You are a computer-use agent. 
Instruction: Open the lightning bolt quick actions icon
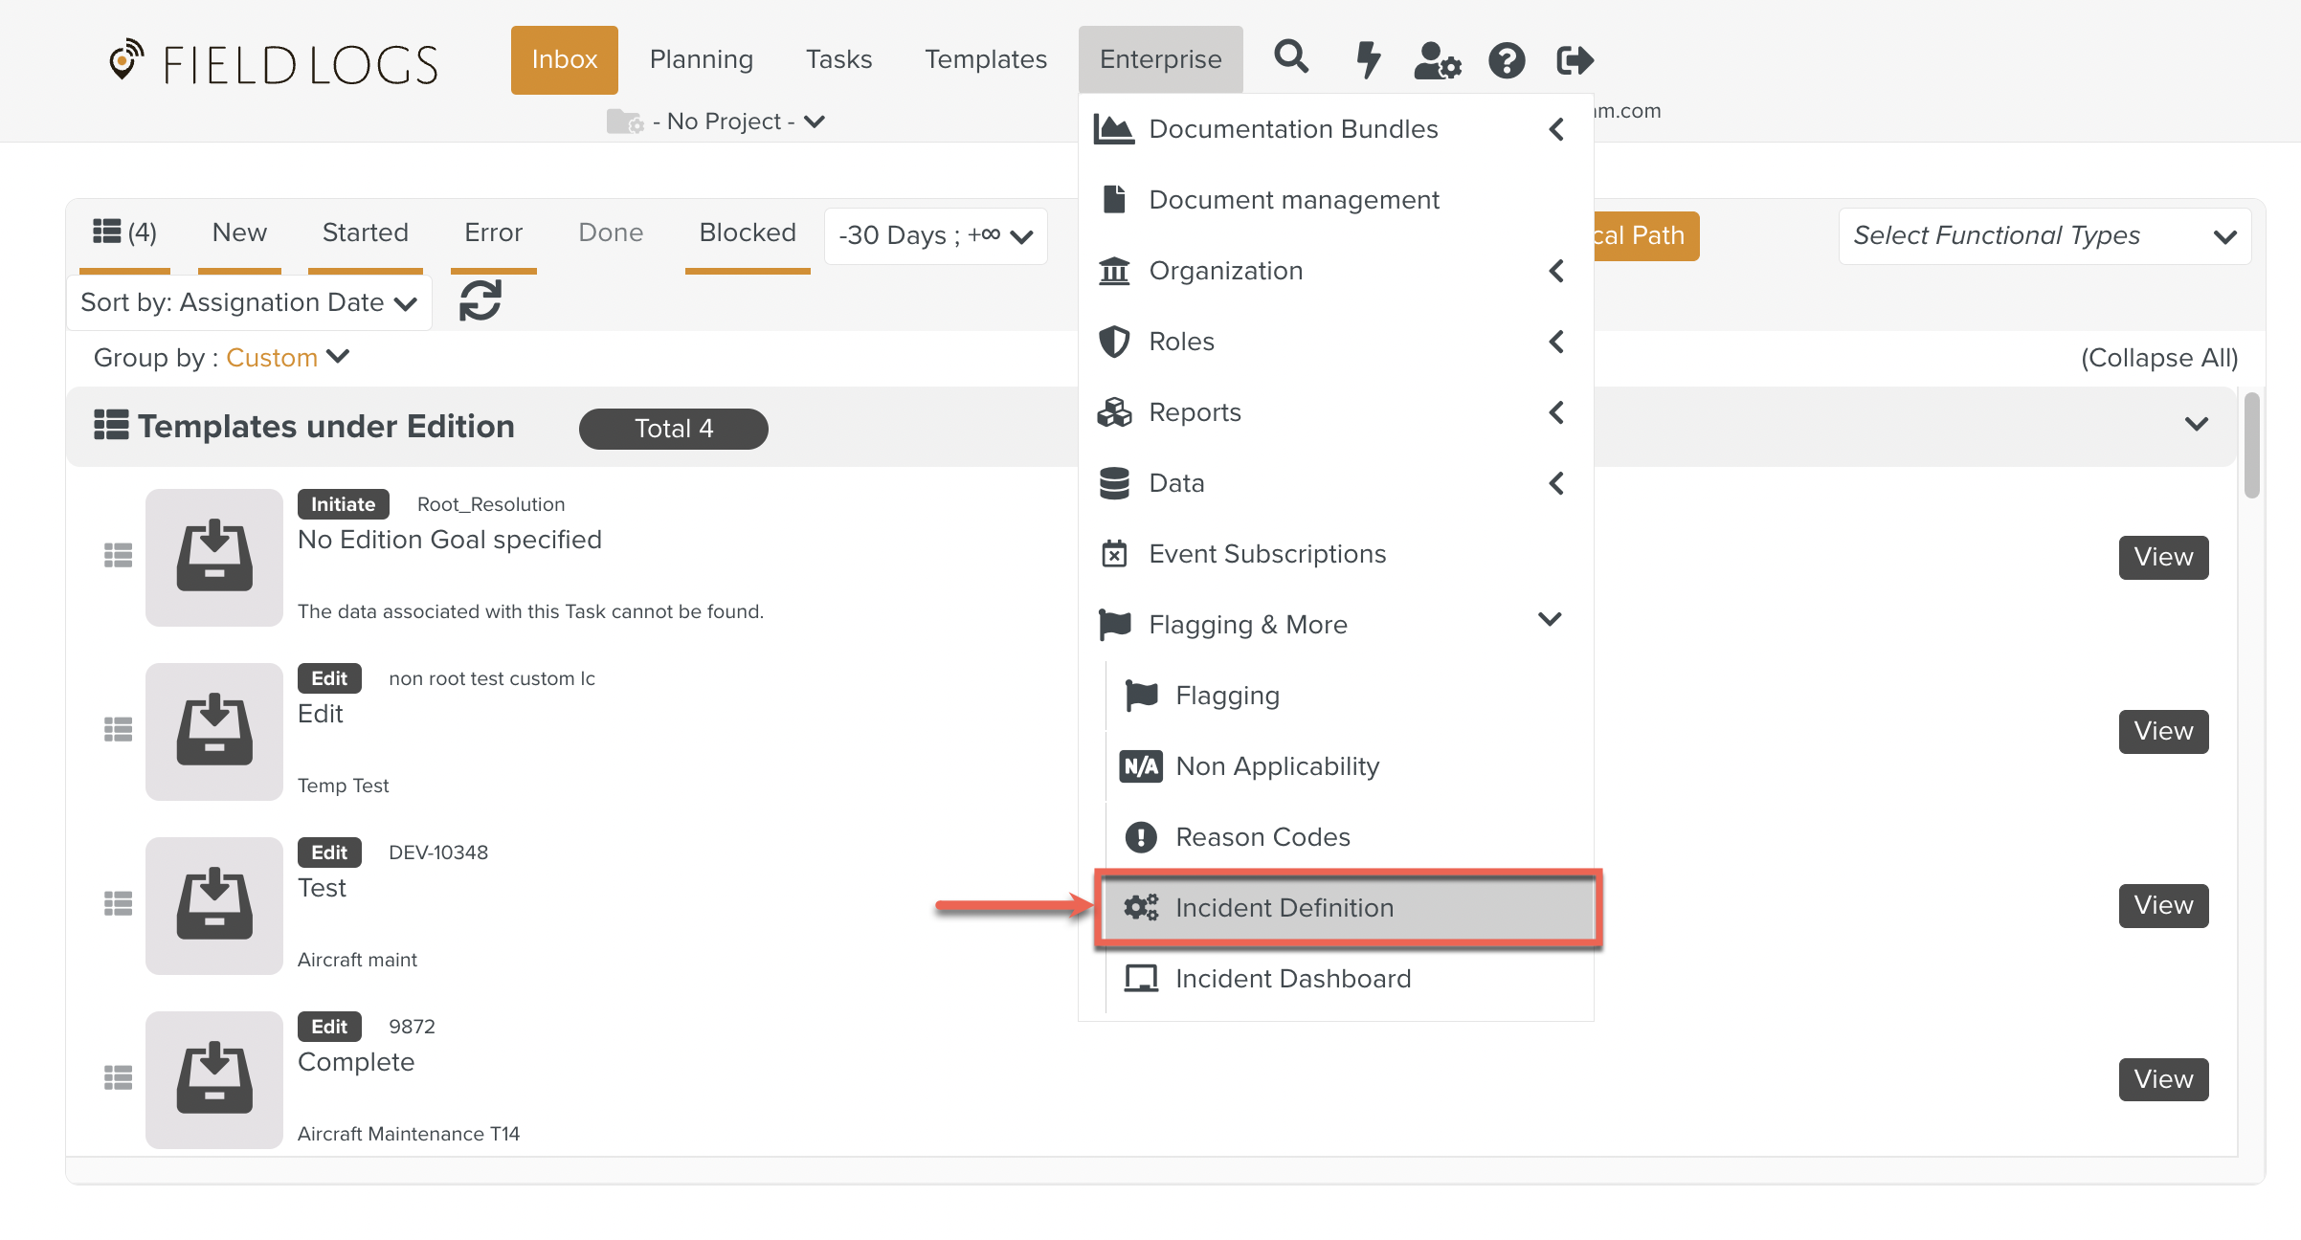[1369, 59]
